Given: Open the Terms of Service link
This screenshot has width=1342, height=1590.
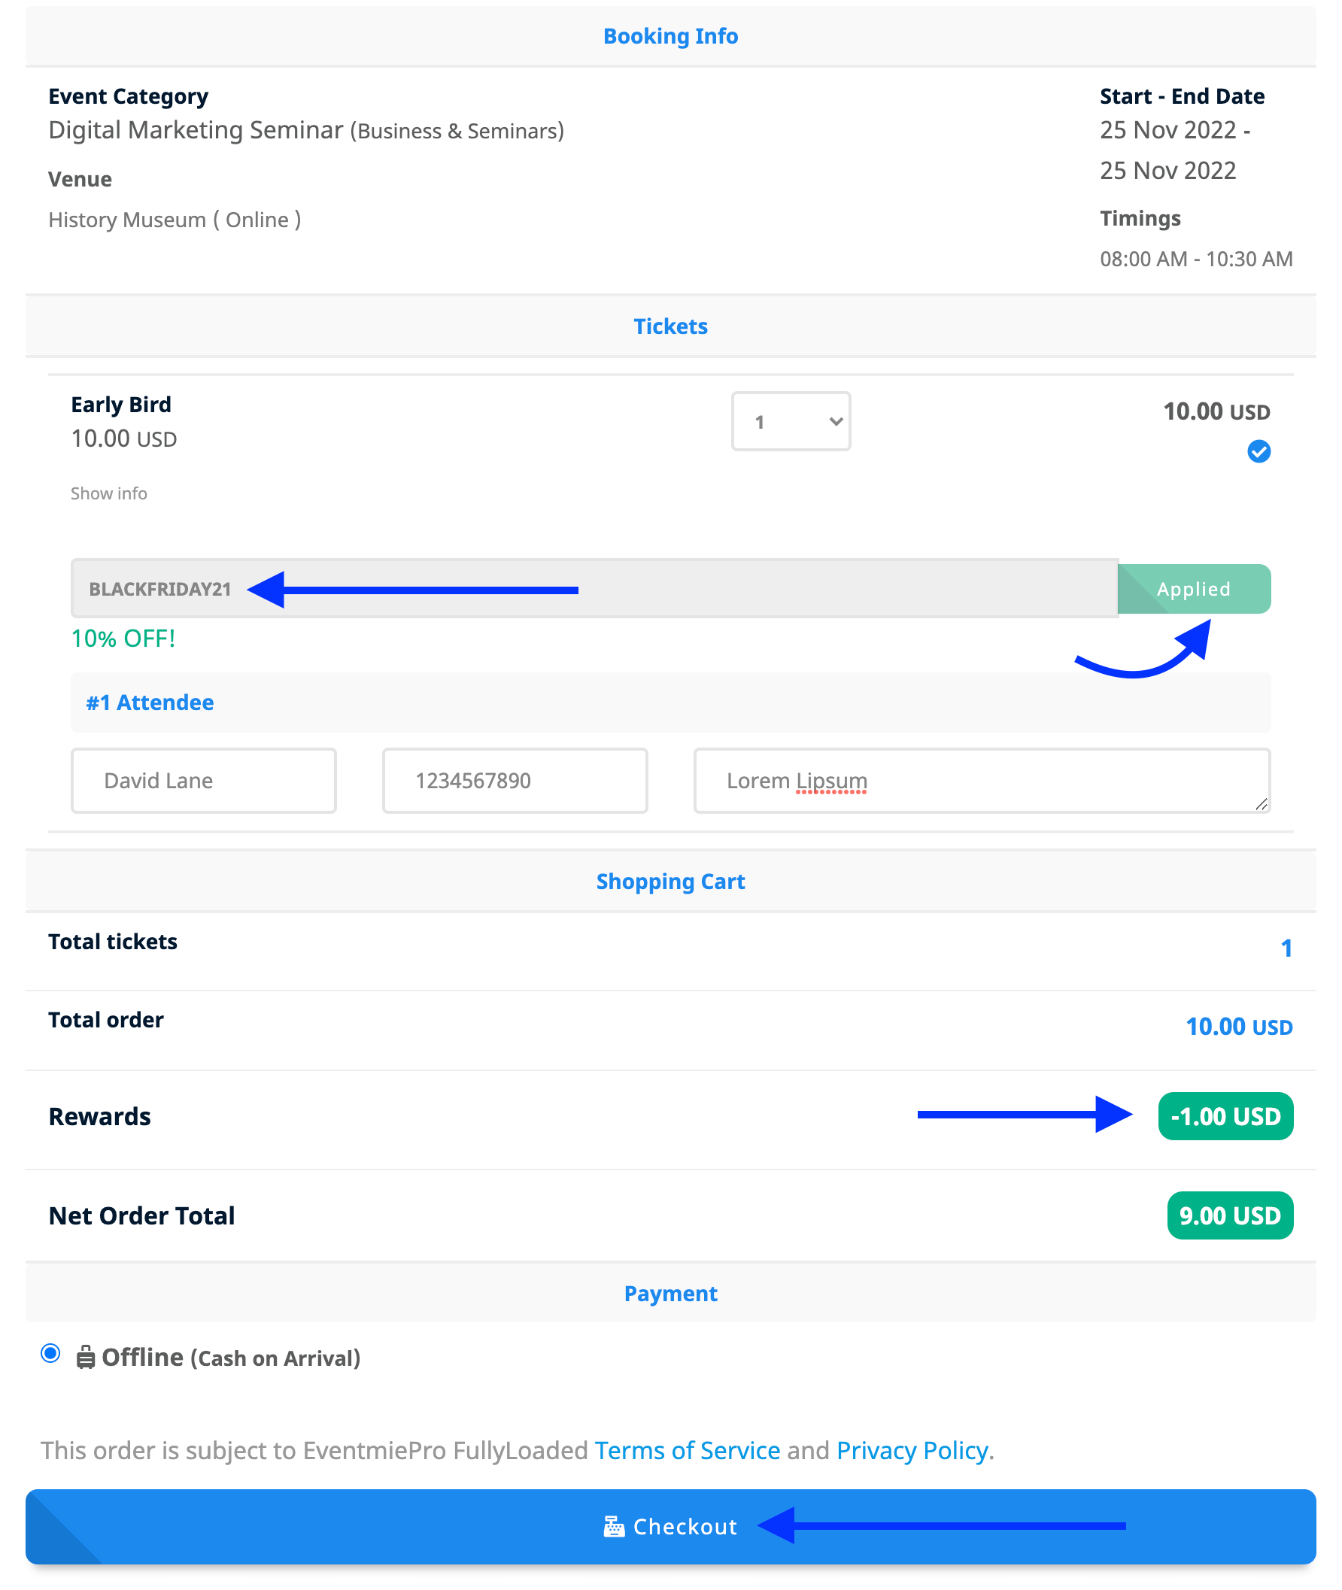Looking at the screenshot, I should [687, 1451].
